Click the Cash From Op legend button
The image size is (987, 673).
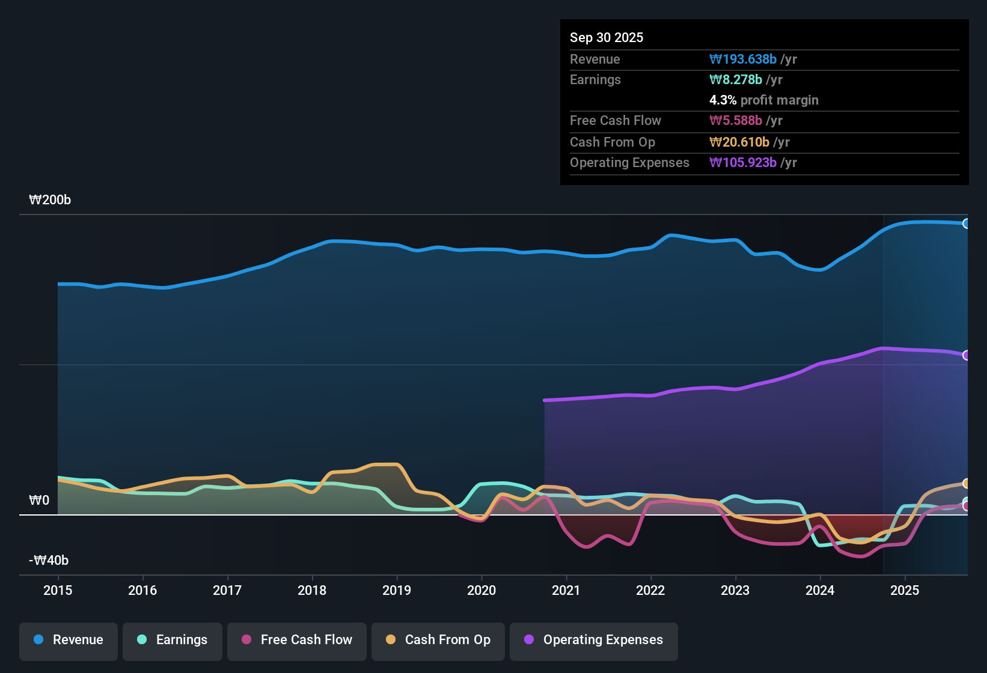coord(438,640)
